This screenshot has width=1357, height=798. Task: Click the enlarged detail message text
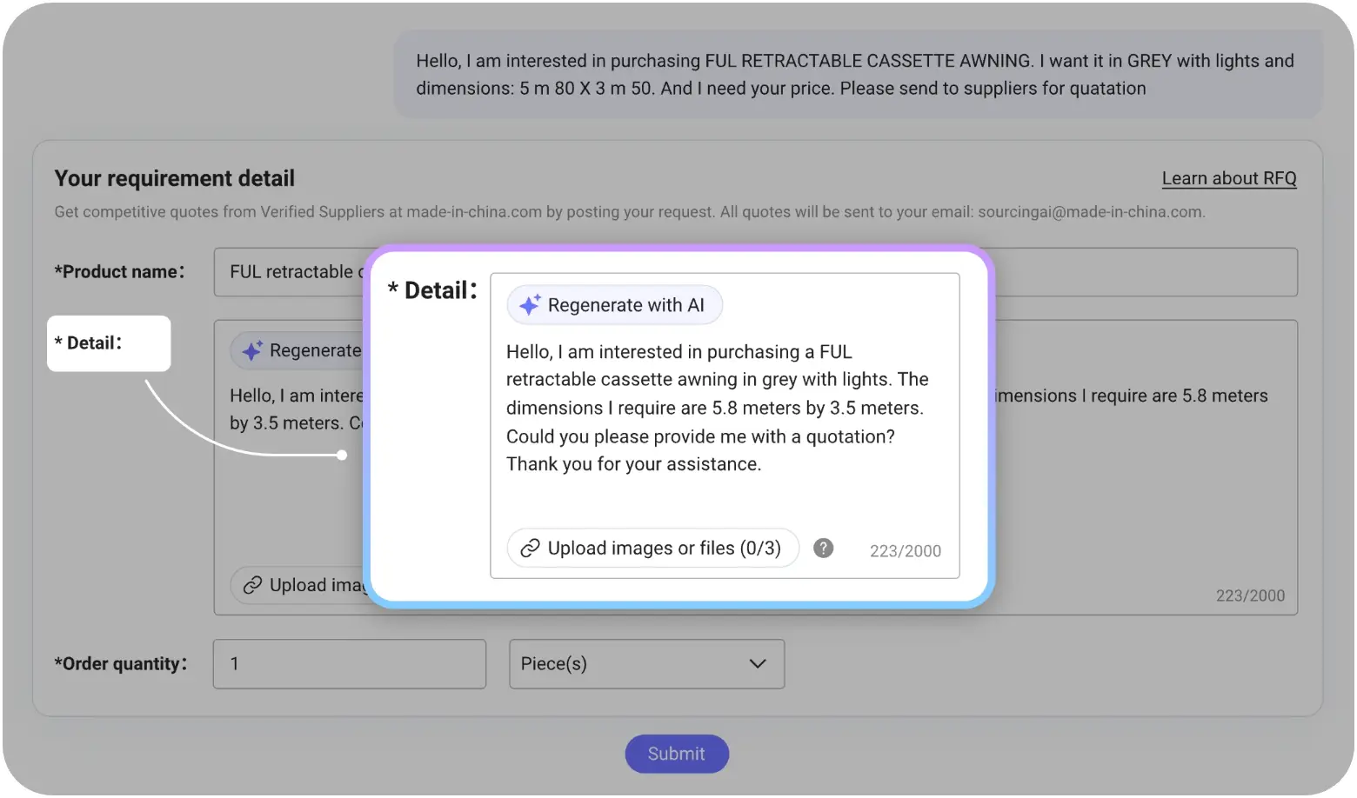point(717,408)
